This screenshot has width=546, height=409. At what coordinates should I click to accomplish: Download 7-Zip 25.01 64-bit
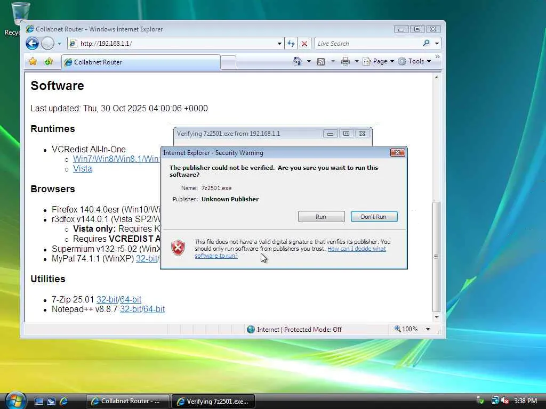pos(131,299)
